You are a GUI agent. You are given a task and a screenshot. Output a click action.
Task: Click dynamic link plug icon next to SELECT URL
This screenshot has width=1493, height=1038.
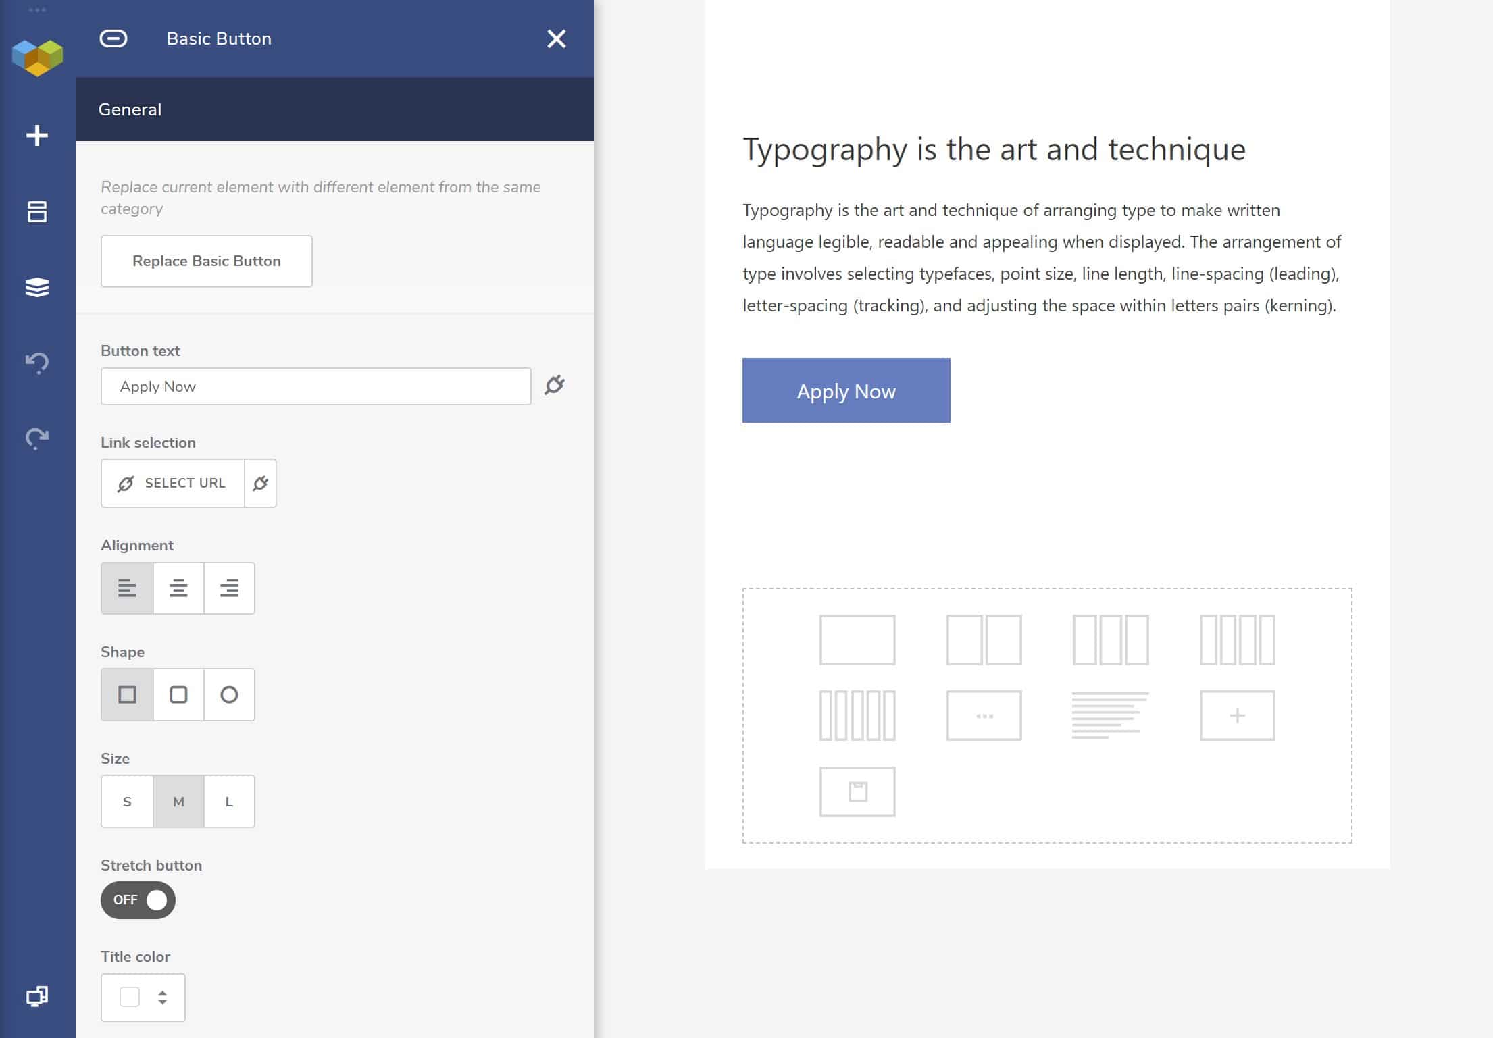click(x=261, y=483)
